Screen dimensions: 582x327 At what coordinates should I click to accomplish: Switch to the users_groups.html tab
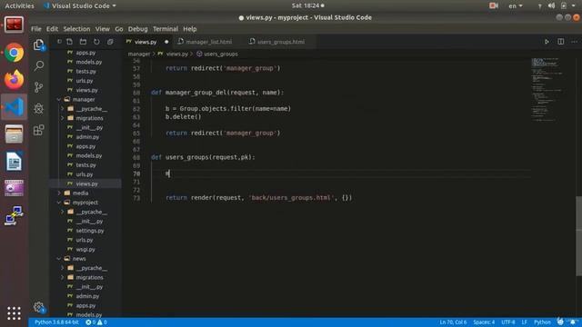click(x=281, y=42)
